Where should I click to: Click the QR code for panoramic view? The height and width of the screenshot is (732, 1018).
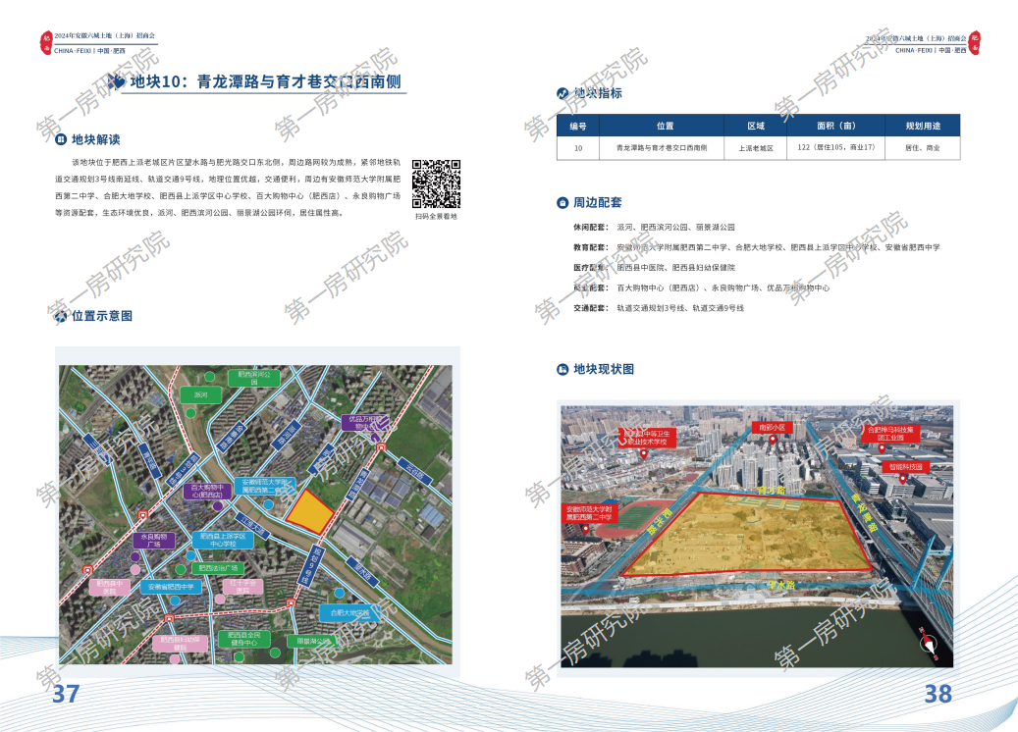[436, 183]
